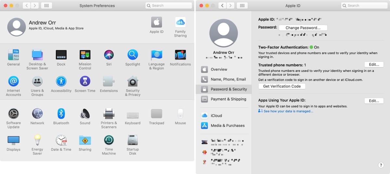Image resolution: width=390 pixels, height=174 pixels.
Task: Open Sound preferences
Action: click(x=85, y=116)
